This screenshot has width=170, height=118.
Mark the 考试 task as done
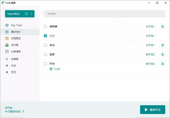pyautogui.click(x=45, y=45)
